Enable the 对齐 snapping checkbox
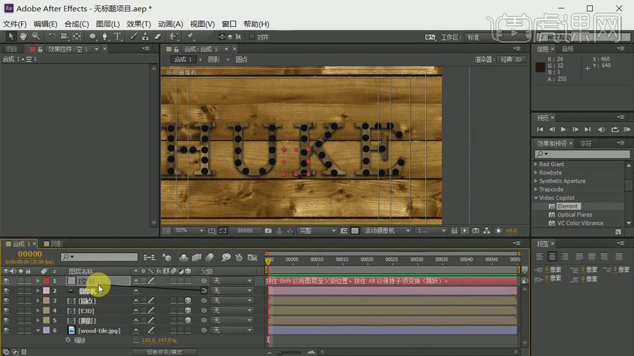The height and width of the screenshot is (356, 634). (x=252, y=37)
